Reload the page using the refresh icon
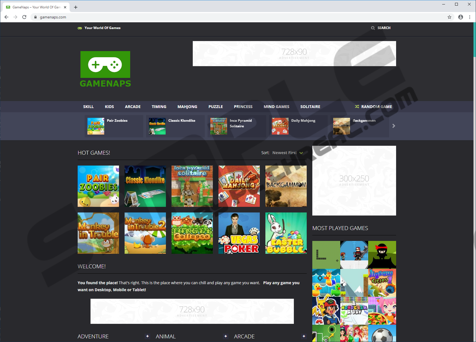This screenshot has height=342, width=476. pyautogui.click(x=24, y=17)
